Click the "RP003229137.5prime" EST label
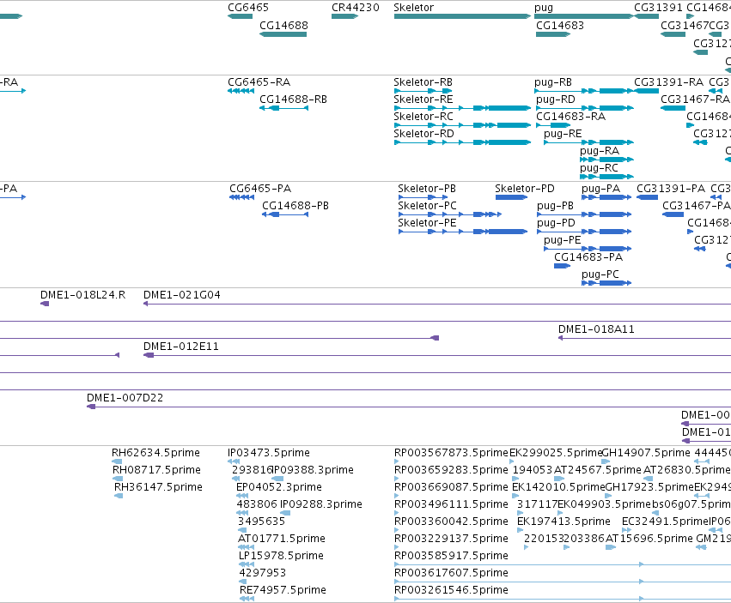731x603 pixels. click(451, 540)
